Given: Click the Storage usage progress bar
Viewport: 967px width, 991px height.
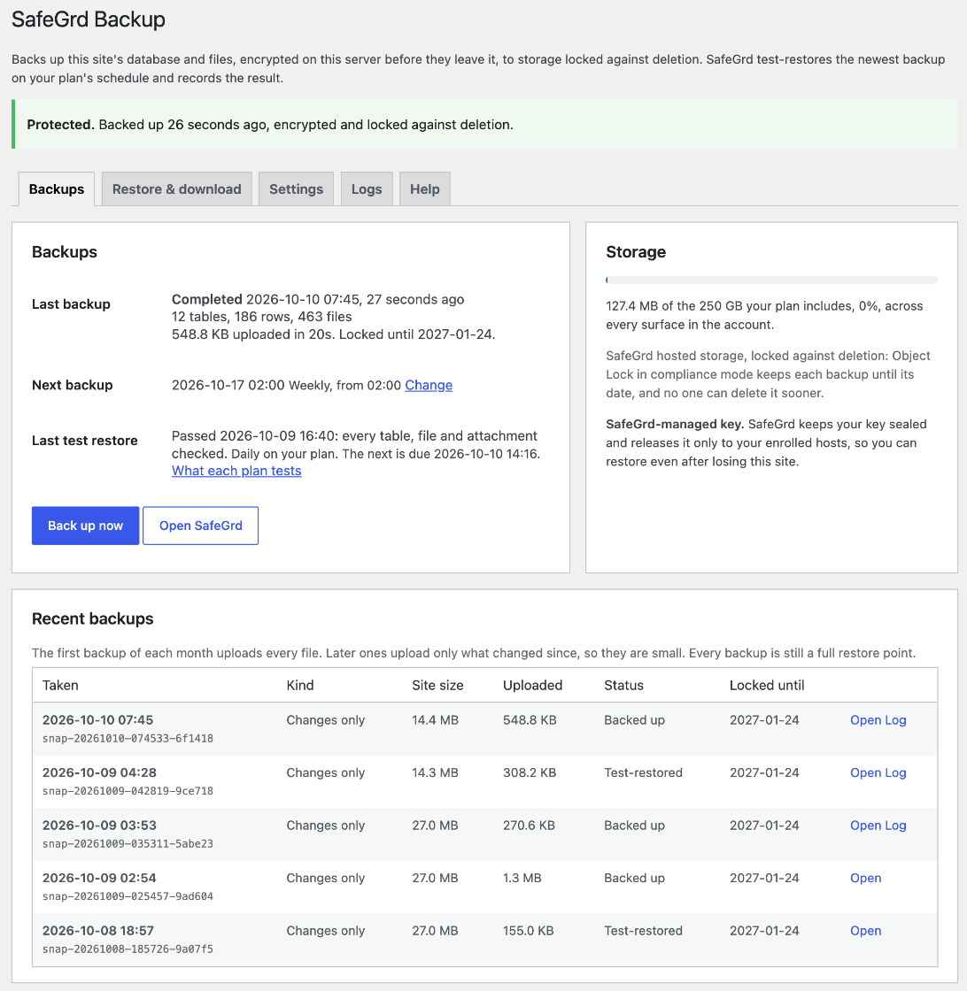Looking at the screenshot, I should pos(771,280).
